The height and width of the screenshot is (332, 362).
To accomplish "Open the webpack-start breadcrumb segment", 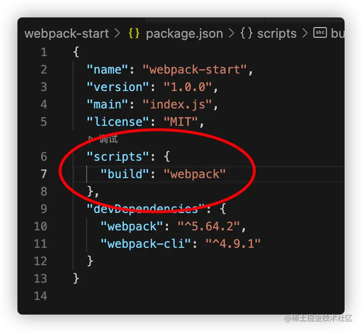I will [66, 34].
